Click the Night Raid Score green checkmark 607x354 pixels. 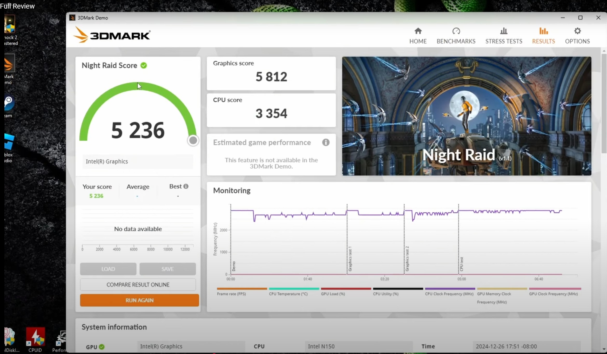[x=144, y=65]
